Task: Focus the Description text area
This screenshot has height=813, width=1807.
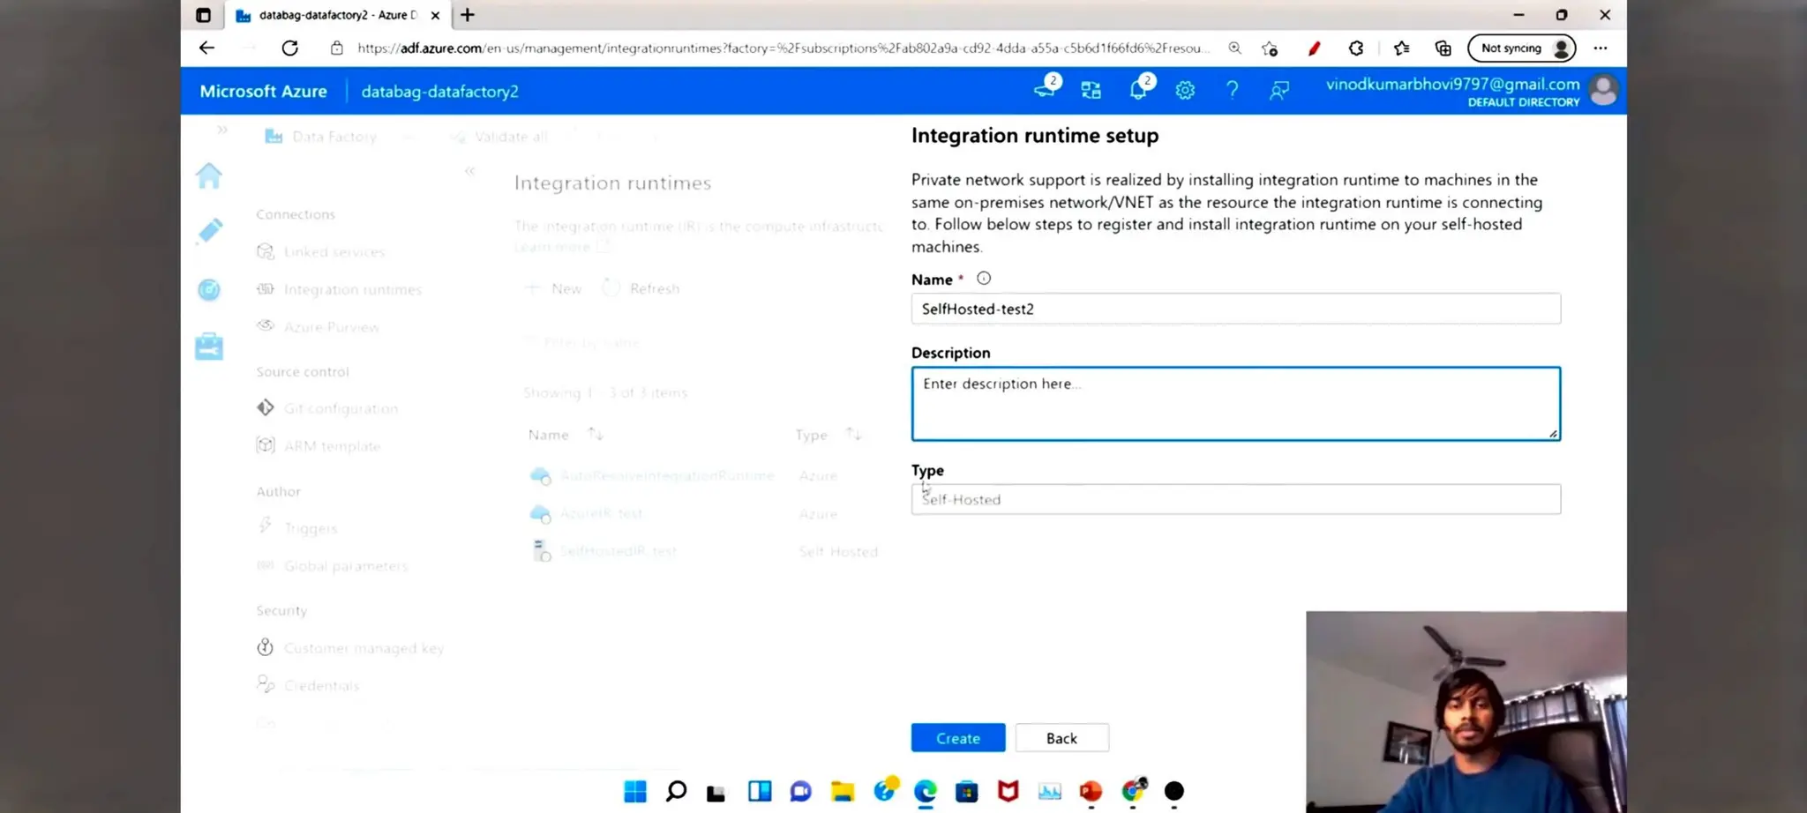Action: (1235, 404)
